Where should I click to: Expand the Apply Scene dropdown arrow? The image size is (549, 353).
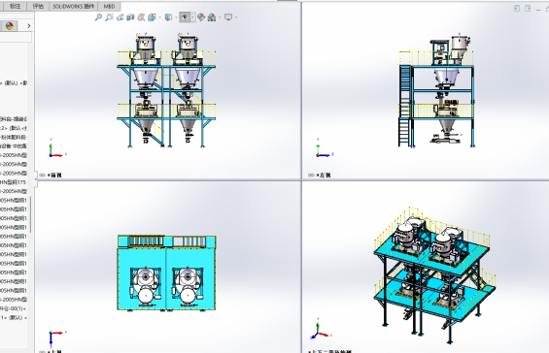click(220, 17)
